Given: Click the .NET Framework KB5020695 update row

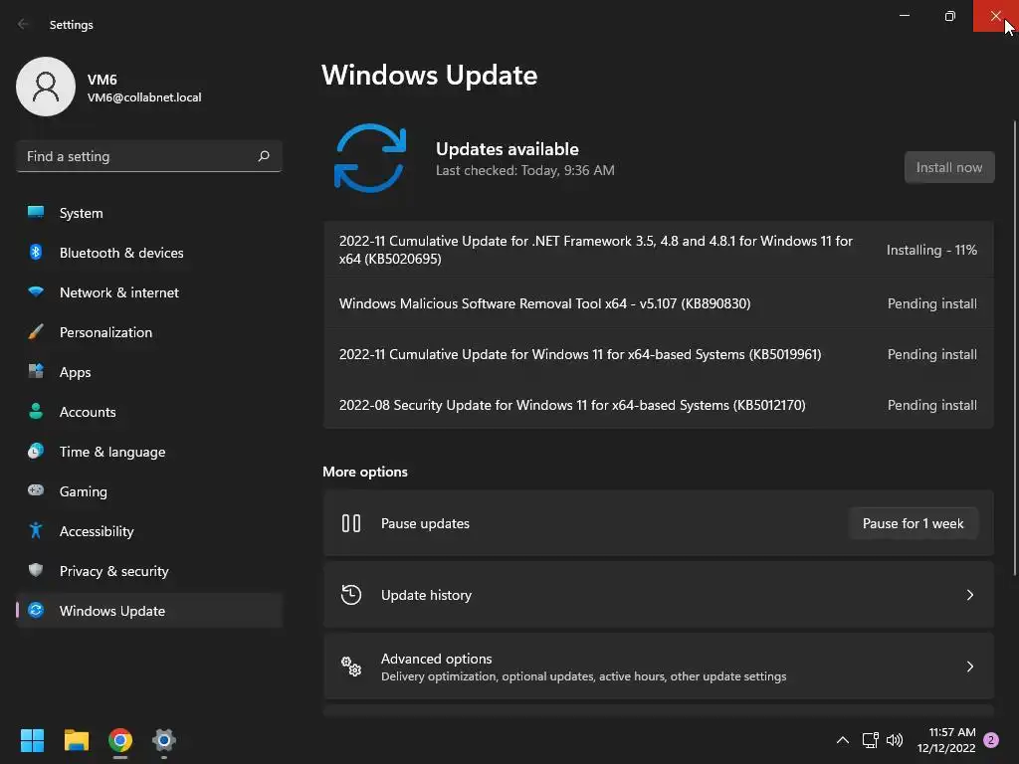Looking at the screenshot, I should tap(659, 250).
